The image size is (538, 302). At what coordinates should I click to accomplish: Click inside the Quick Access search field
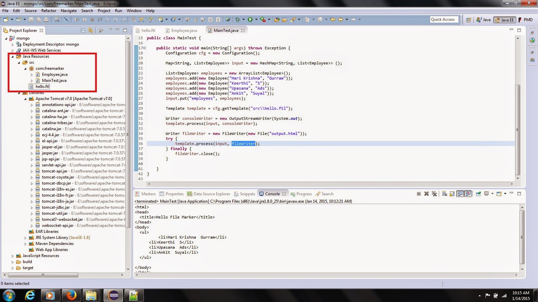tap(443, 19)
